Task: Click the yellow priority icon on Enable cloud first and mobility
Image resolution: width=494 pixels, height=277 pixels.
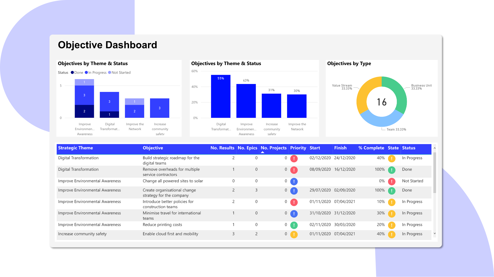Action: click(294, 234)
